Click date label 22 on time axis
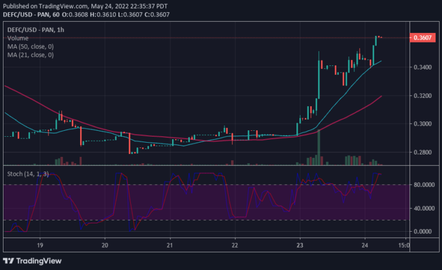This screenshot has height=270, width=442. click(235, 245)
